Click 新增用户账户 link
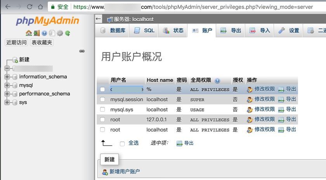Image resolution: width=326 pixels, height=180 pixels. (x=125, y=172)
